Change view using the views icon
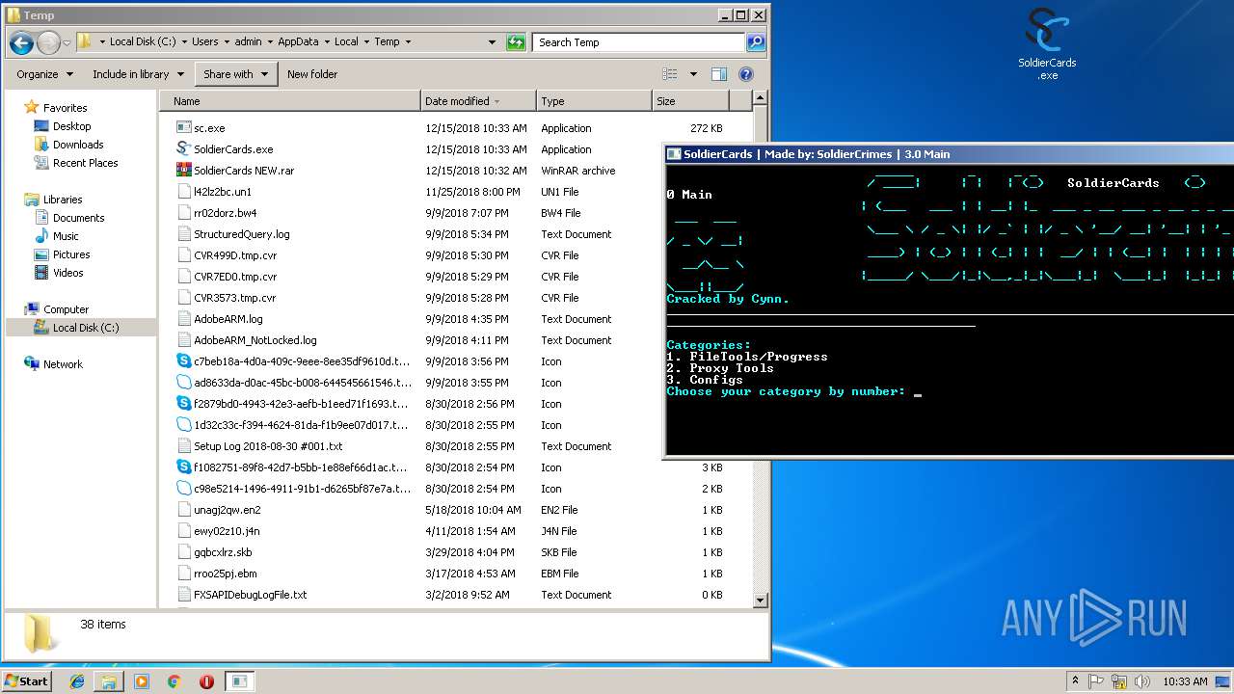Viewport: 1234px width, 694px height. [670, 74]
